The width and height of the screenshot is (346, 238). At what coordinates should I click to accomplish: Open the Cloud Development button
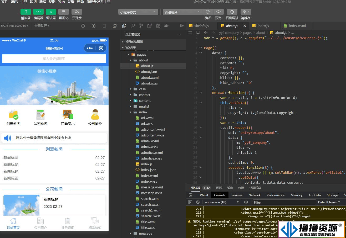tap(77, 12)
